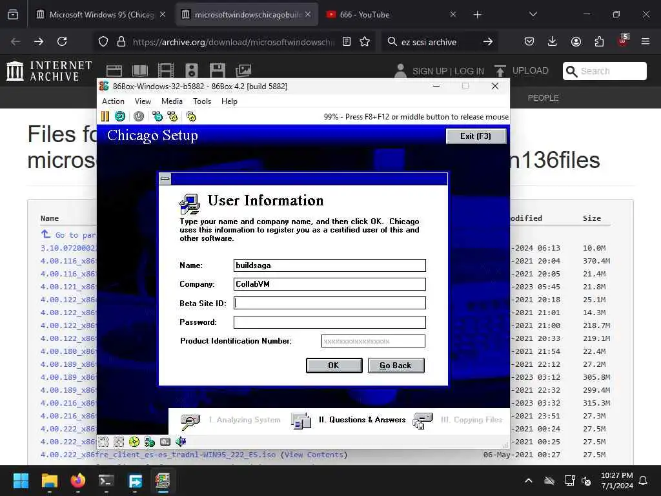Open Internet Archive audio speaker icon
This screenshot has height=496, width=661.
coord(191,70)
